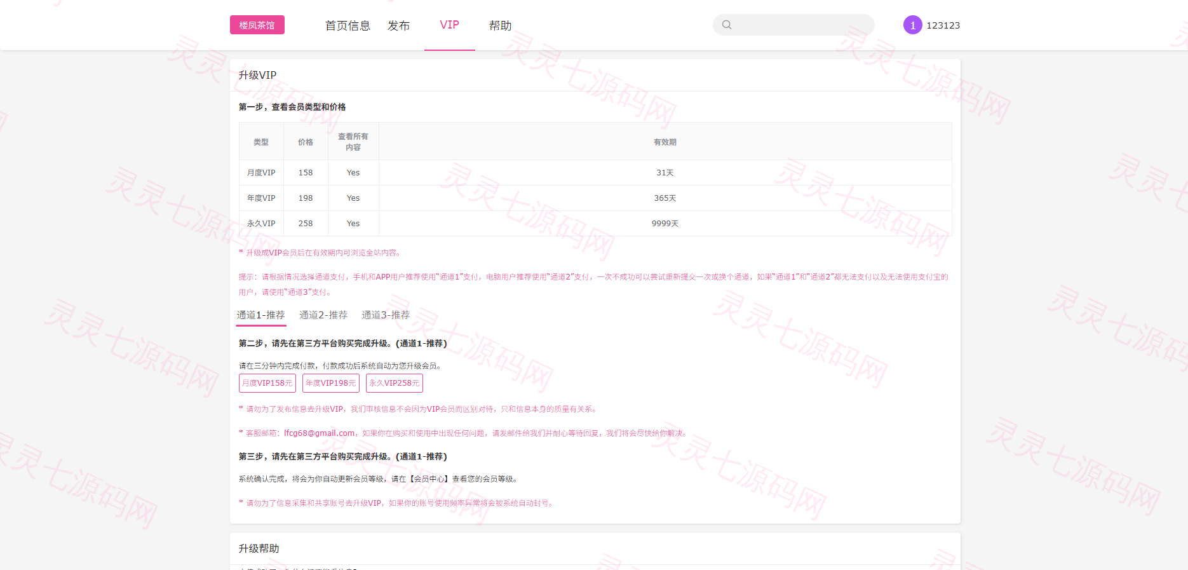The image size is (1188, 570).
Task: Click the 永久VIP row label
Action: 261,224
